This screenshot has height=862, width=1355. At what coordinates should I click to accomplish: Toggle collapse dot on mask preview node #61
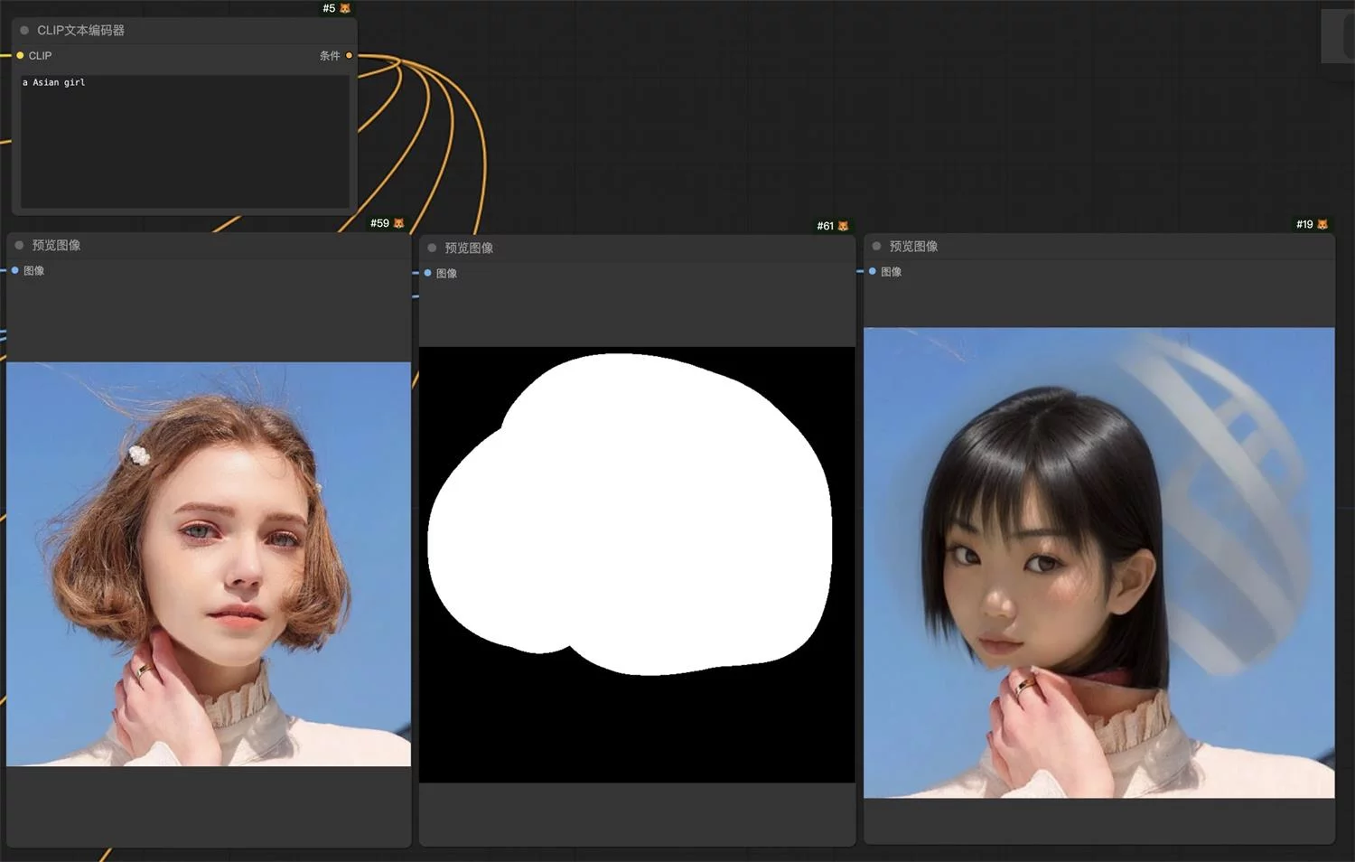pos(432,248)
